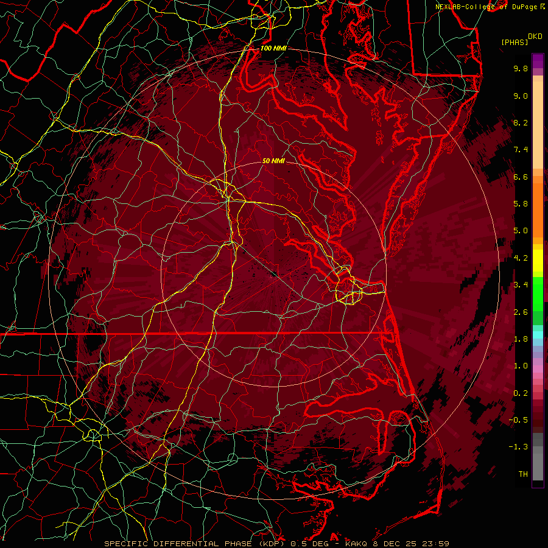Click the 6.6 value on the legend
Screen dimensions: 548x548
521,177
